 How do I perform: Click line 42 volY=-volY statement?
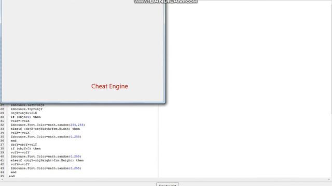coord(20,164)
